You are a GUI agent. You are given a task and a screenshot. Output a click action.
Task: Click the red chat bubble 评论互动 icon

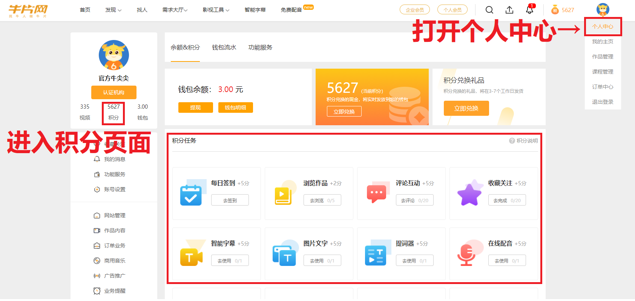tap(376, 193)
